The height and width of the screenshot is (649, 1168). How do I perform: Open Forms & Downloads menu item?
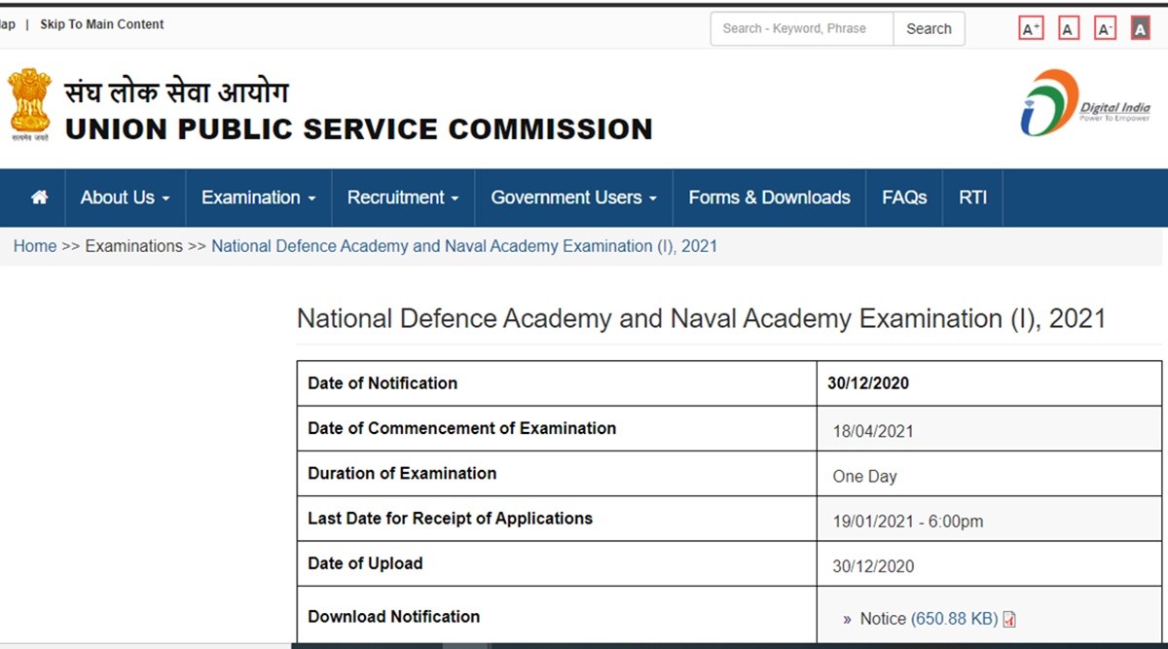(769, 198)
